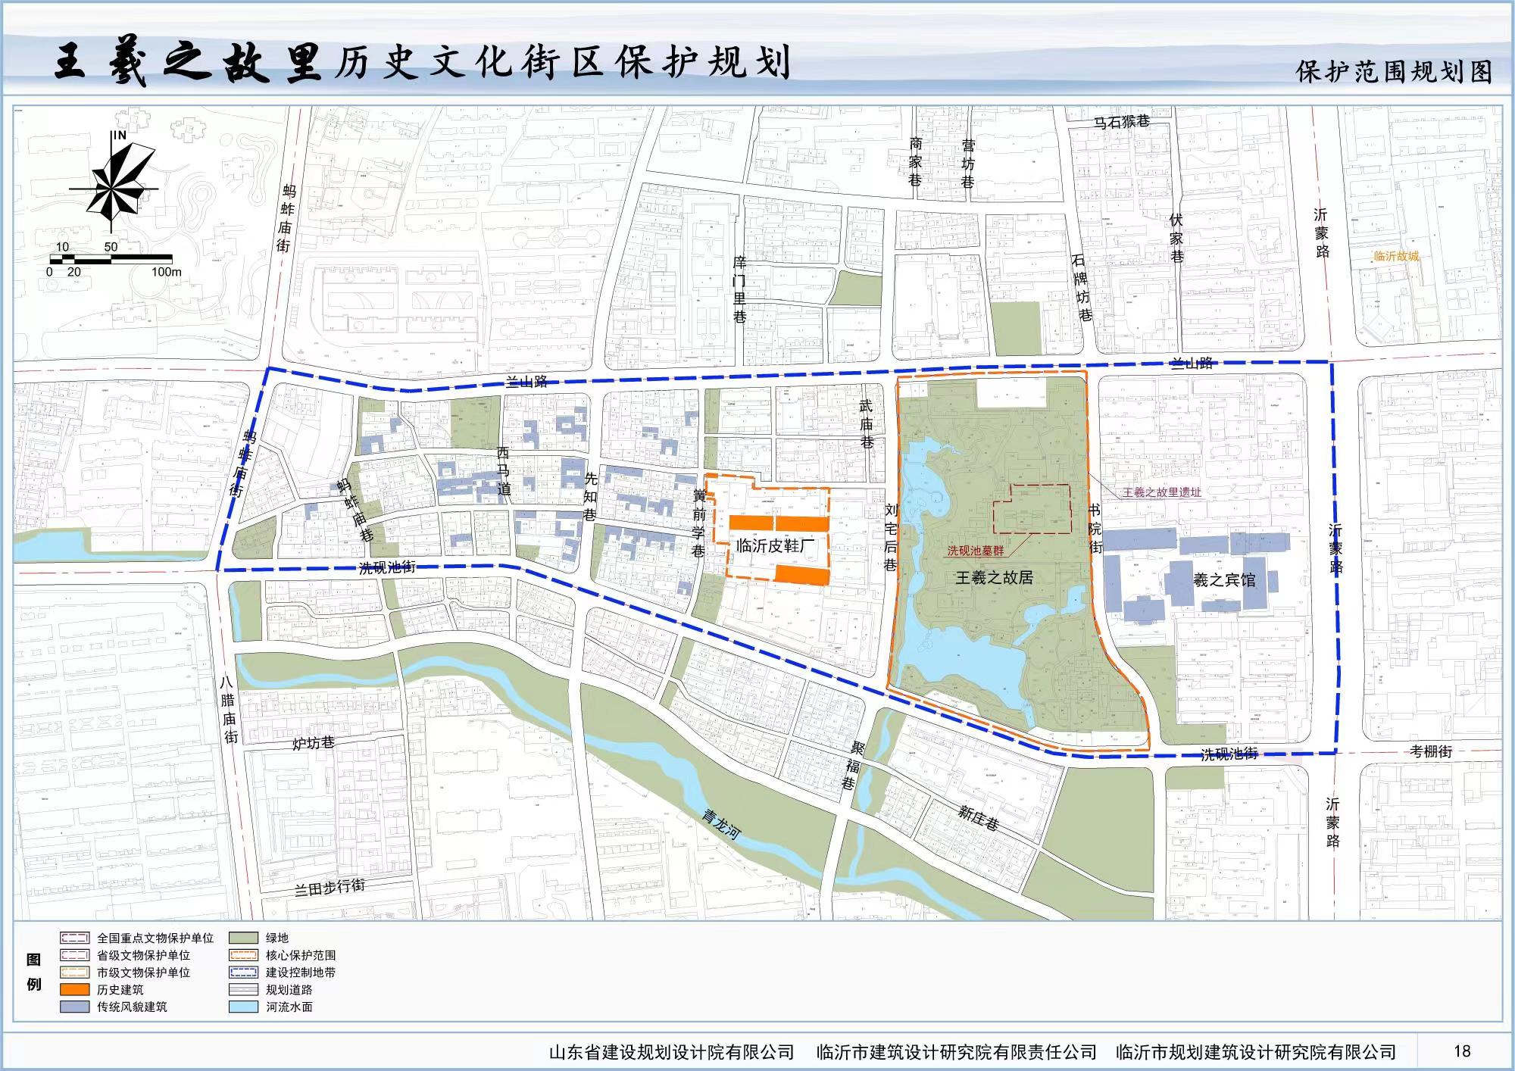The image size is (1515, 1071).
Task: Click the green 绿地 legend swatch
Action: coord(243,938)
